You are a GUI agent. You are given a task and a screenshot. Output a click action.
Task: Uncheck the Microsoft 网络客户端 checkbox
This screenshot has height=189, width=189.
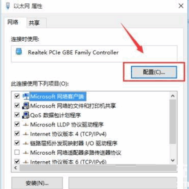pyautogui.click(x=17, y=96)
